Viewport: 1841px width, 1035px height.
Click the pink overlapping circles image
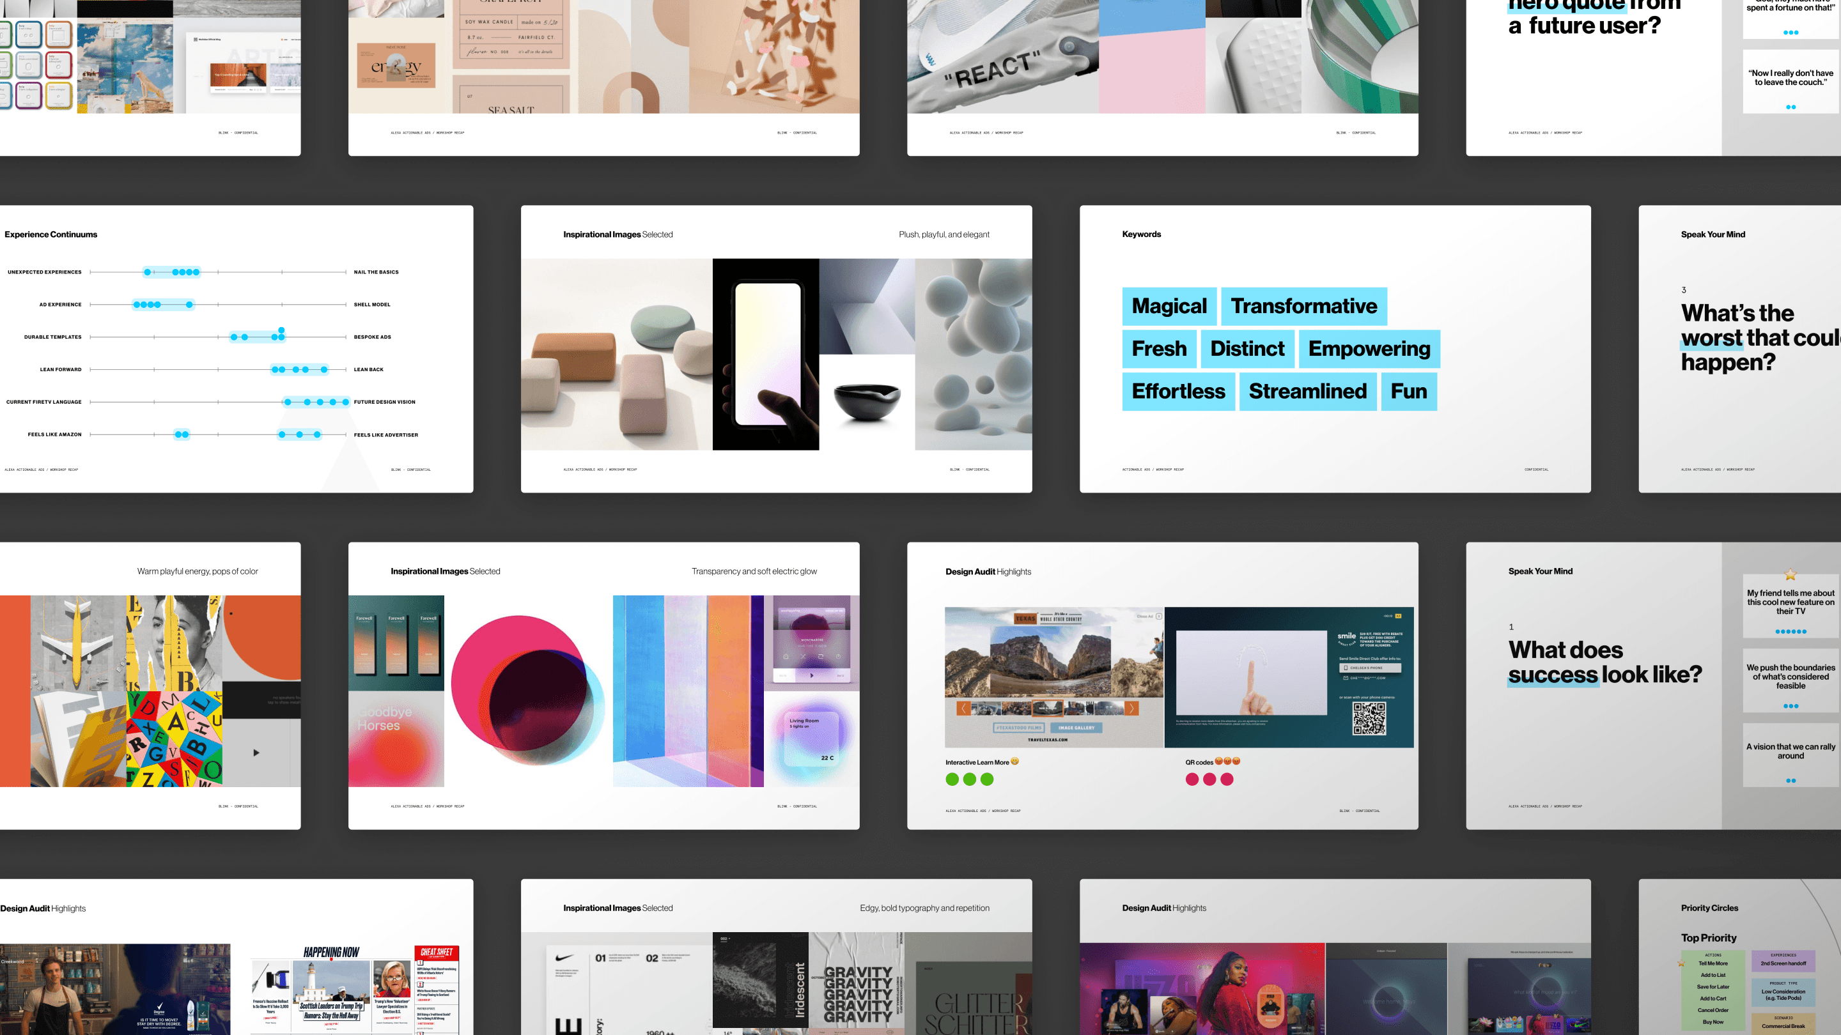[x=527, y=691]
